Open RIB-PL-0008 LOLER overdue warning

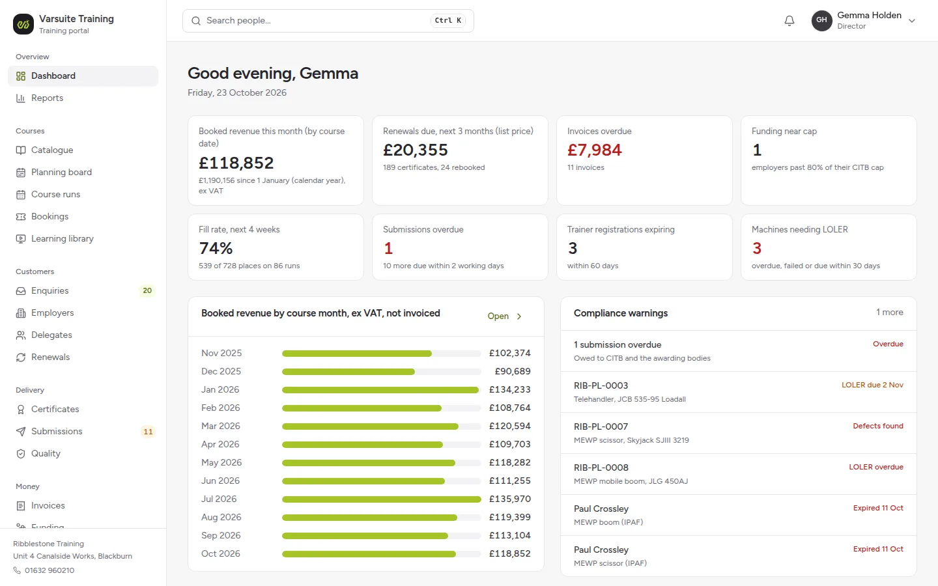739,474
